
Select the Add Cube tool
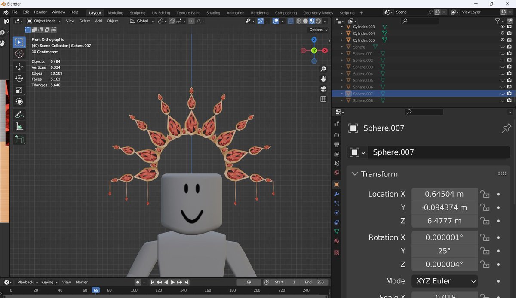(19, 139)
